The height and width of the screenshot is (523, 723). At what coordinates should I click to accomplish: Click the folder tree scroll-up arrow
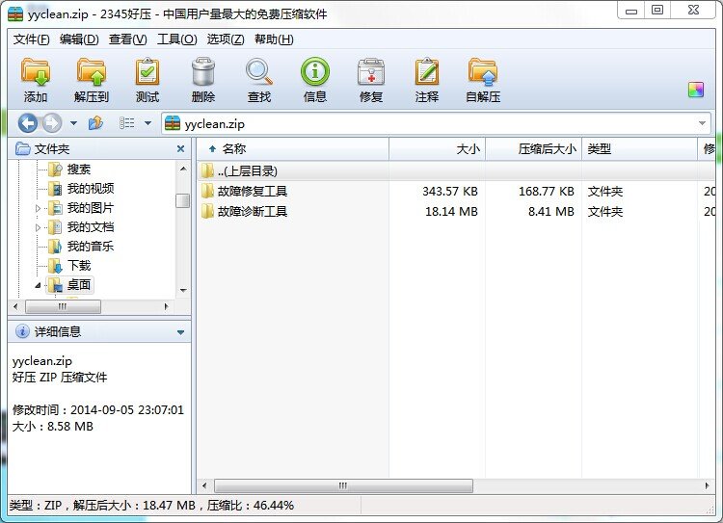[x=183, y=169]
